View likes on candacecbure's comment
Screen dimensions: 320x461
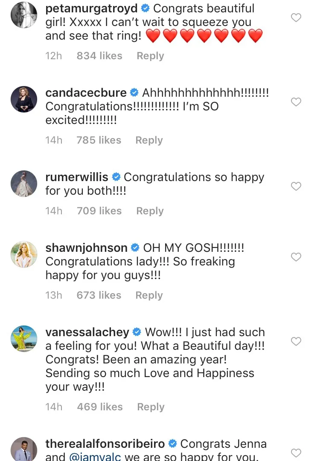tap(99, 140)
